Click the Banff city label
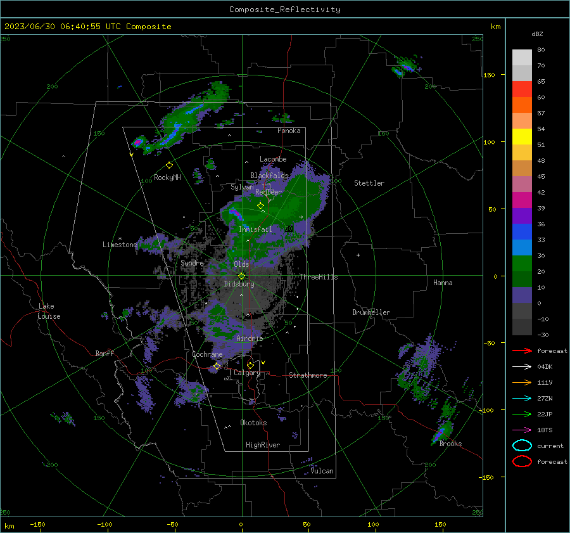This screenshot has width=570, height=533. [x=104, y=353]
